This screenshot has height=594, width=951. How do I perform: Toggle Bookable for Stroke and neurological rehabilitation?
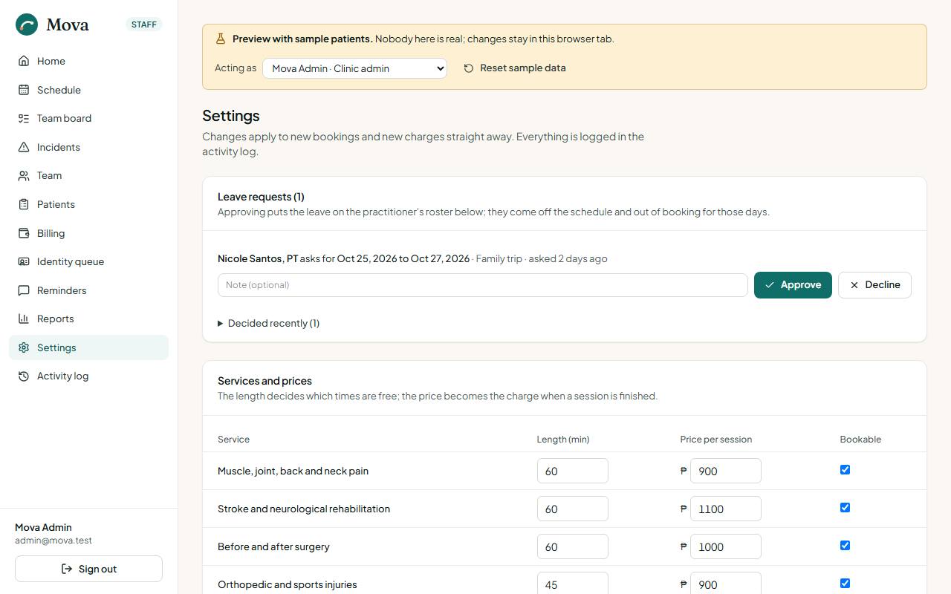click(845, 508)
